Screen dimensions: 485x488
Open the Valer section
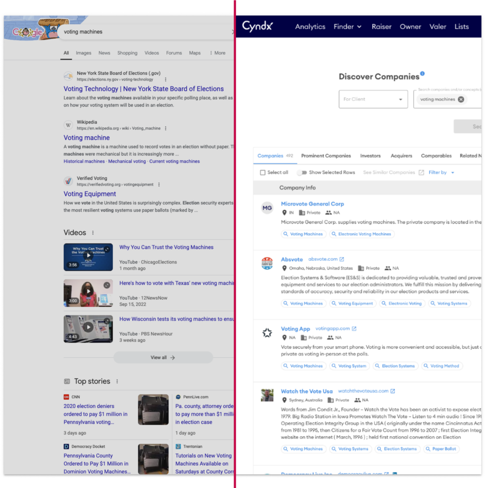click(438, 27)
